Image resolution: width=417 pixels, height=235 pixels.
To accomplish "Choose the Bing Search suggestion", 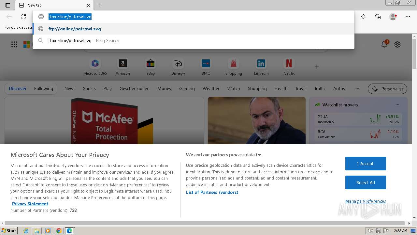I will (194, 40).
